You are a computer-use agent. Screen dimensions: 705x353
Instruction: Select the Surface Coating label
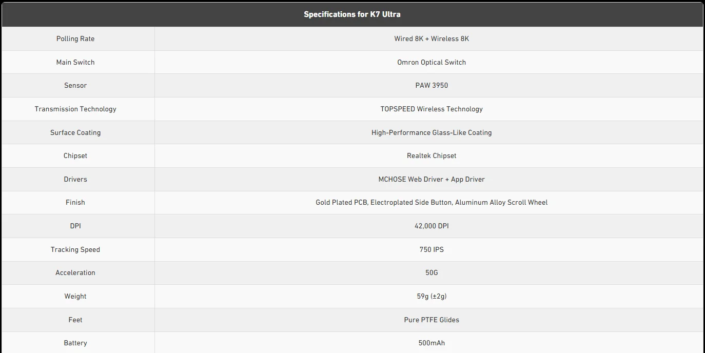[x=75, y=132]
